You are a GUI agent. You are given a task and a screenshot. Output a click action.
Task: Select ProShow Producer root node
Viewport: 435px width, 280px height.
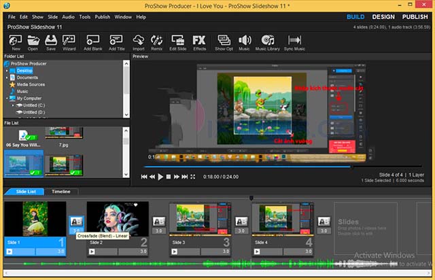click(29, 64)
